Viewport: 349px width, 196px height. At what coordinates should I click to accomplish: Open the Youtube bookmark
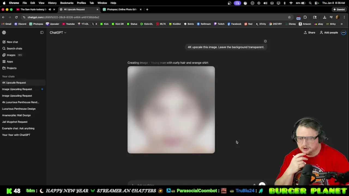point(68,24)
